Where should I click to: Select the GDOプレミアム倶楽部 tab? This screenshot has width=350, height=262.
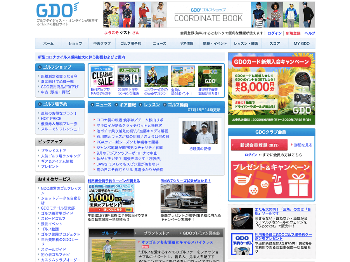coord(201,233)
